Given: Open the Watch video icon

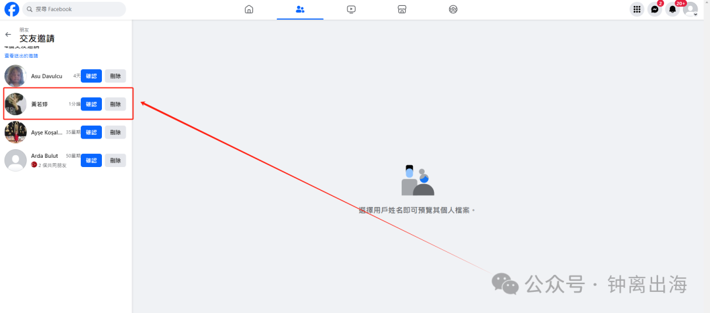Looking at the screenshot, I should (351, 9).
